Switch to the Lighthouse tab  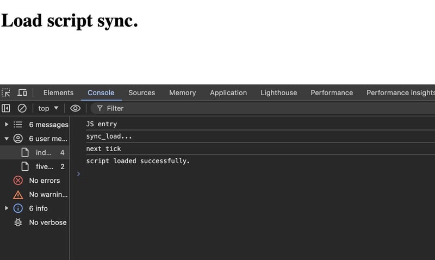point(279,92)
